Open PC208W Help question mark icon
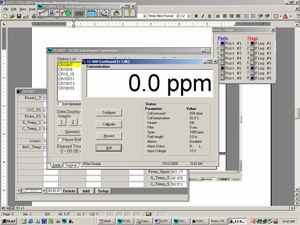 [x=129, y=13]
